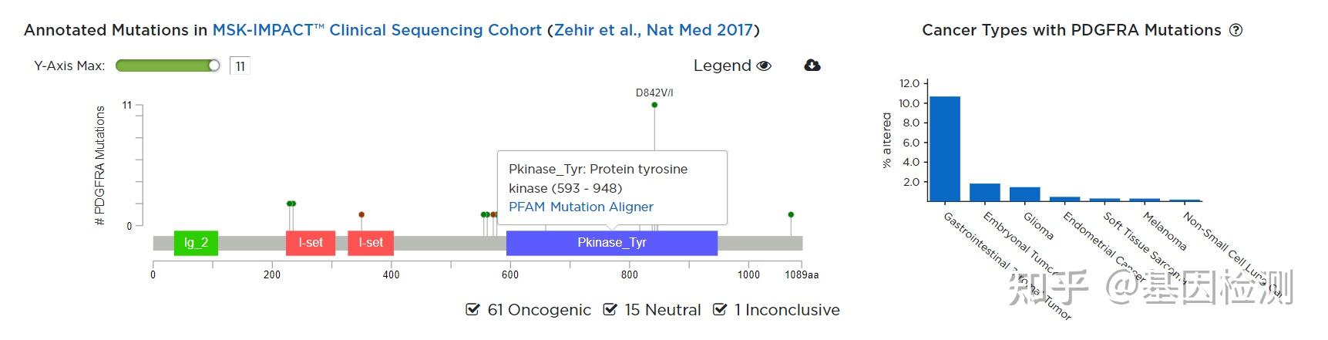Click the red lollipop above second I-set

[361, 214]
